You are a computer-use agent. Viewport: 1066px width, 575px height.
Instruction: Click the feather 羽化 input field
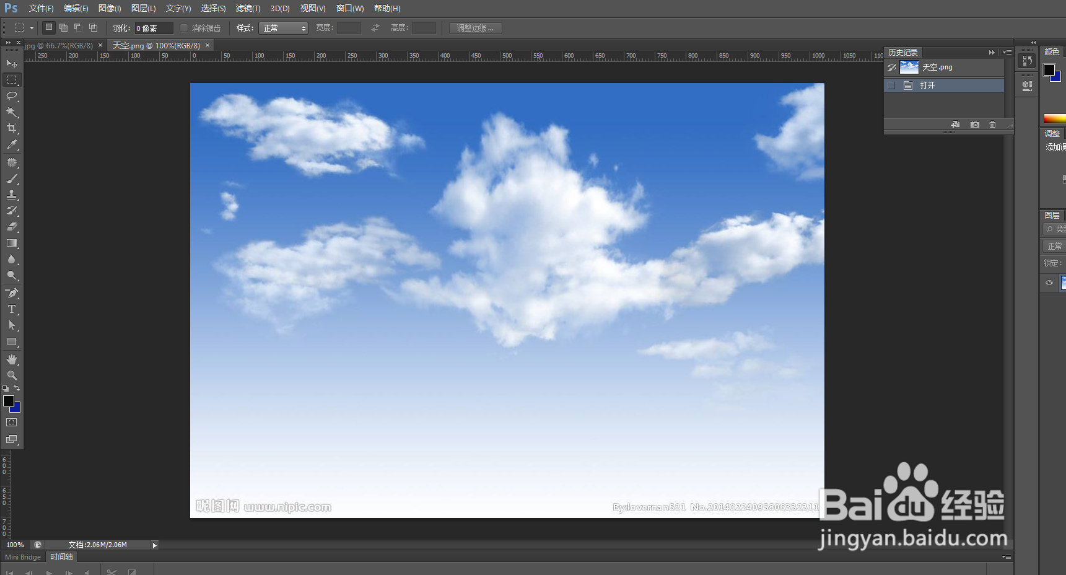coord(154,28)
